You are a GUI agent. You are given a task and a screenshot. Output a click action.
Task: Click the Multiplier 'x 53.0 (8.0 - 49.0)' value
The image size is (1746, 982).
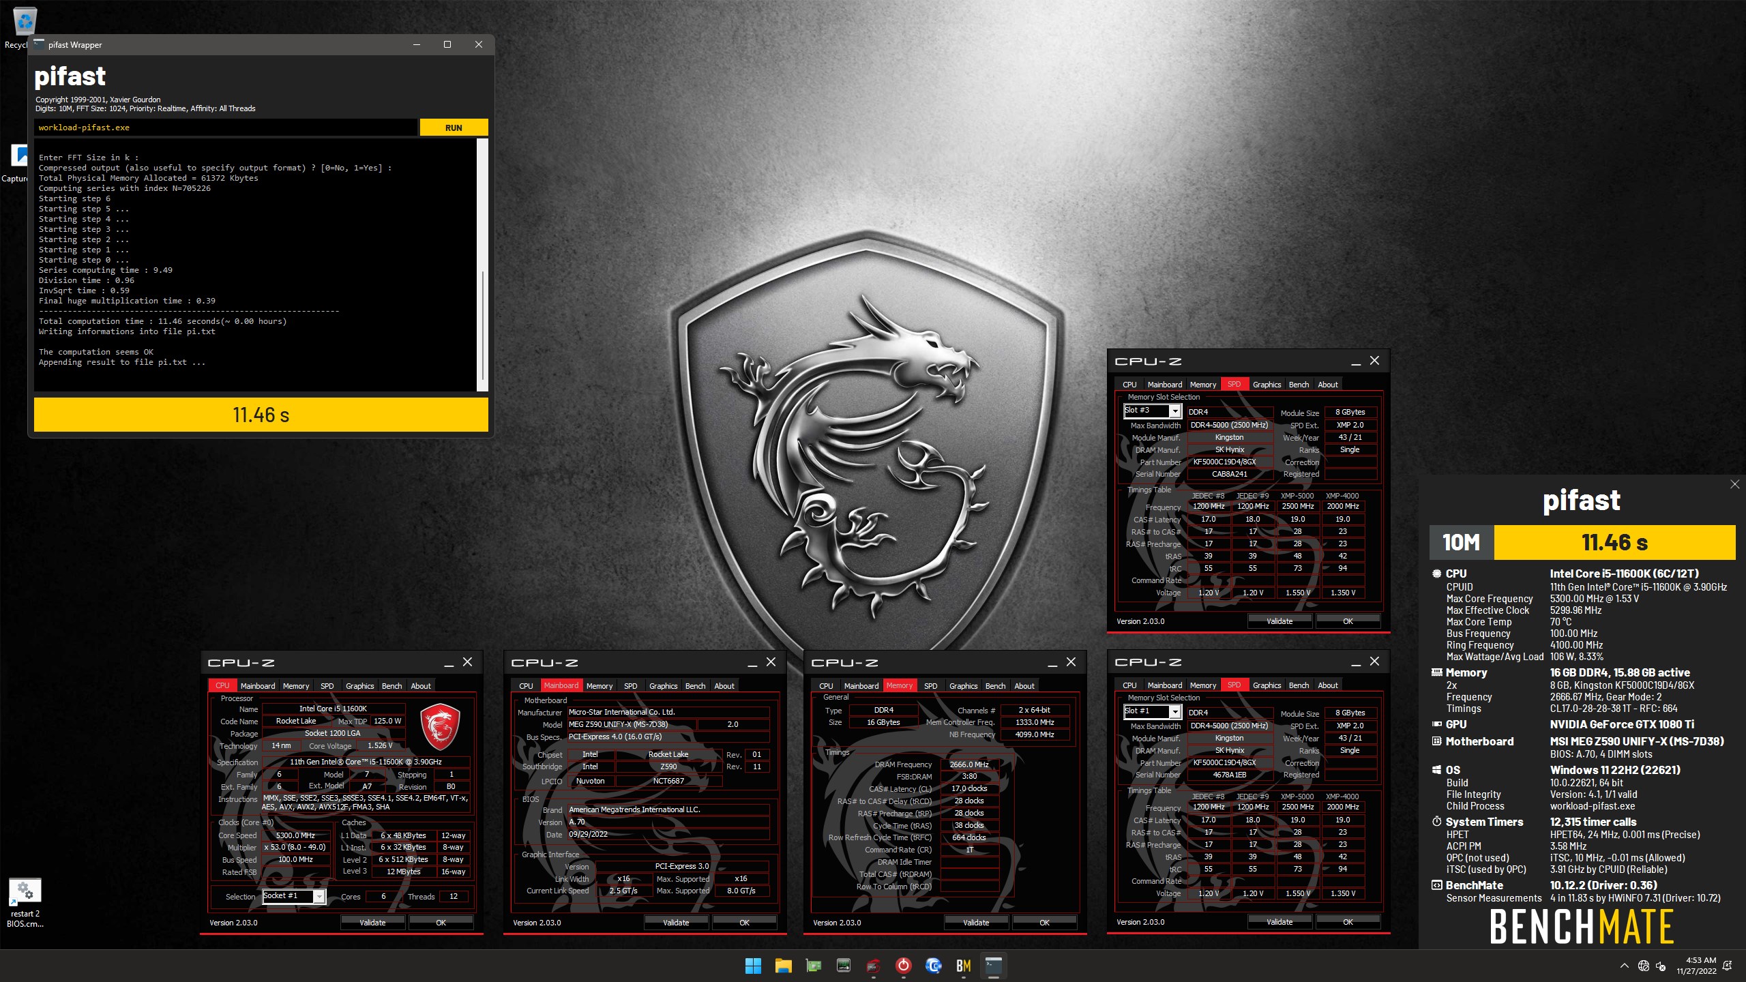click(295, 848)
